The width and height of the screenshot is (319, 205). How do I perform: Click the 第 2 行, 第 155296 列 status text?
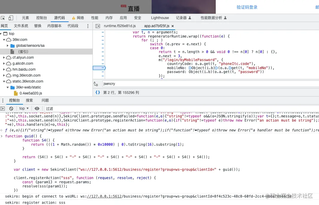click(121, 93)
